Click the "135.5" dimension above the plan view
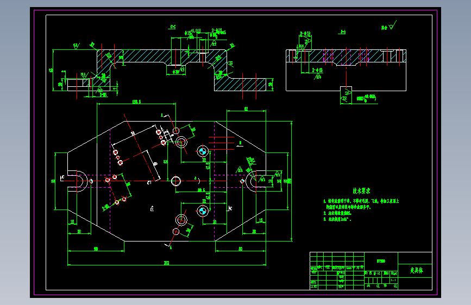This screenshot has height=305, width=471. (136, 102)
